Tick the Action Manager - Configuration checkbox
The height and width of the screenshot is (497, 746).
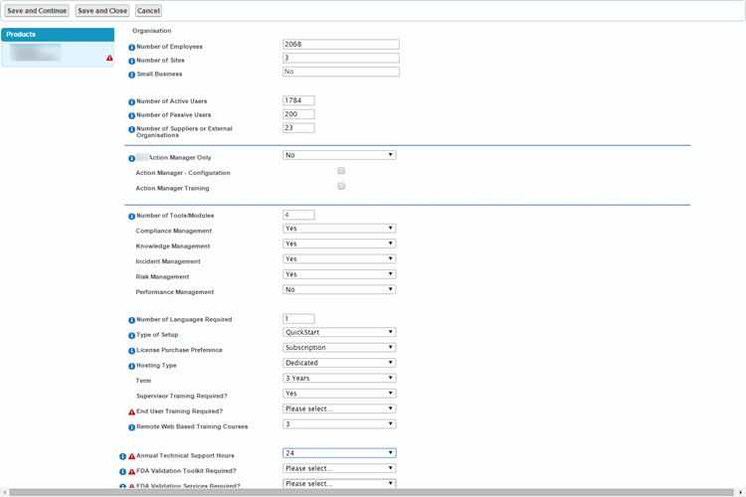click(341, 171)
